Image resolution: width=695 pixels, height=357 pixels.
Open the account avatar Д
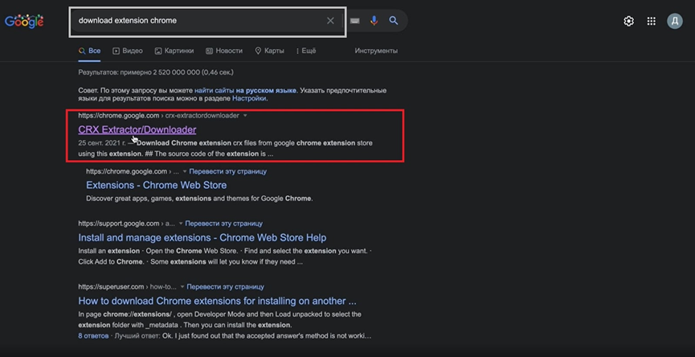(x=675, y=21)
